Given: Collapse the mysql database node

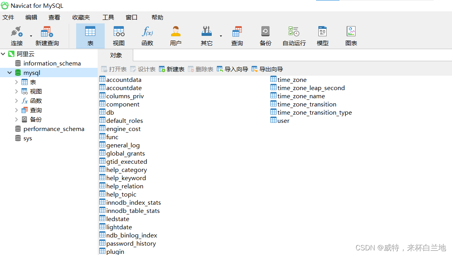Looking at the screenshot, I should coord(9,73).
